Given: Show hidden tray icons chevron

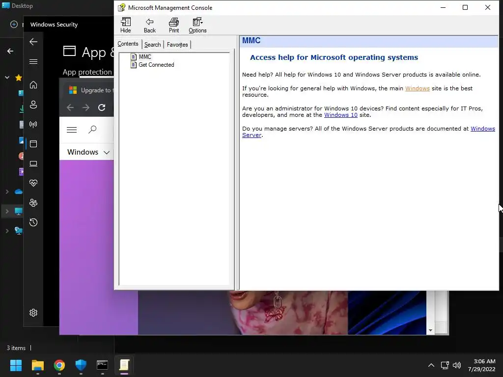Looking at the screenshot, I should point(431,365).
